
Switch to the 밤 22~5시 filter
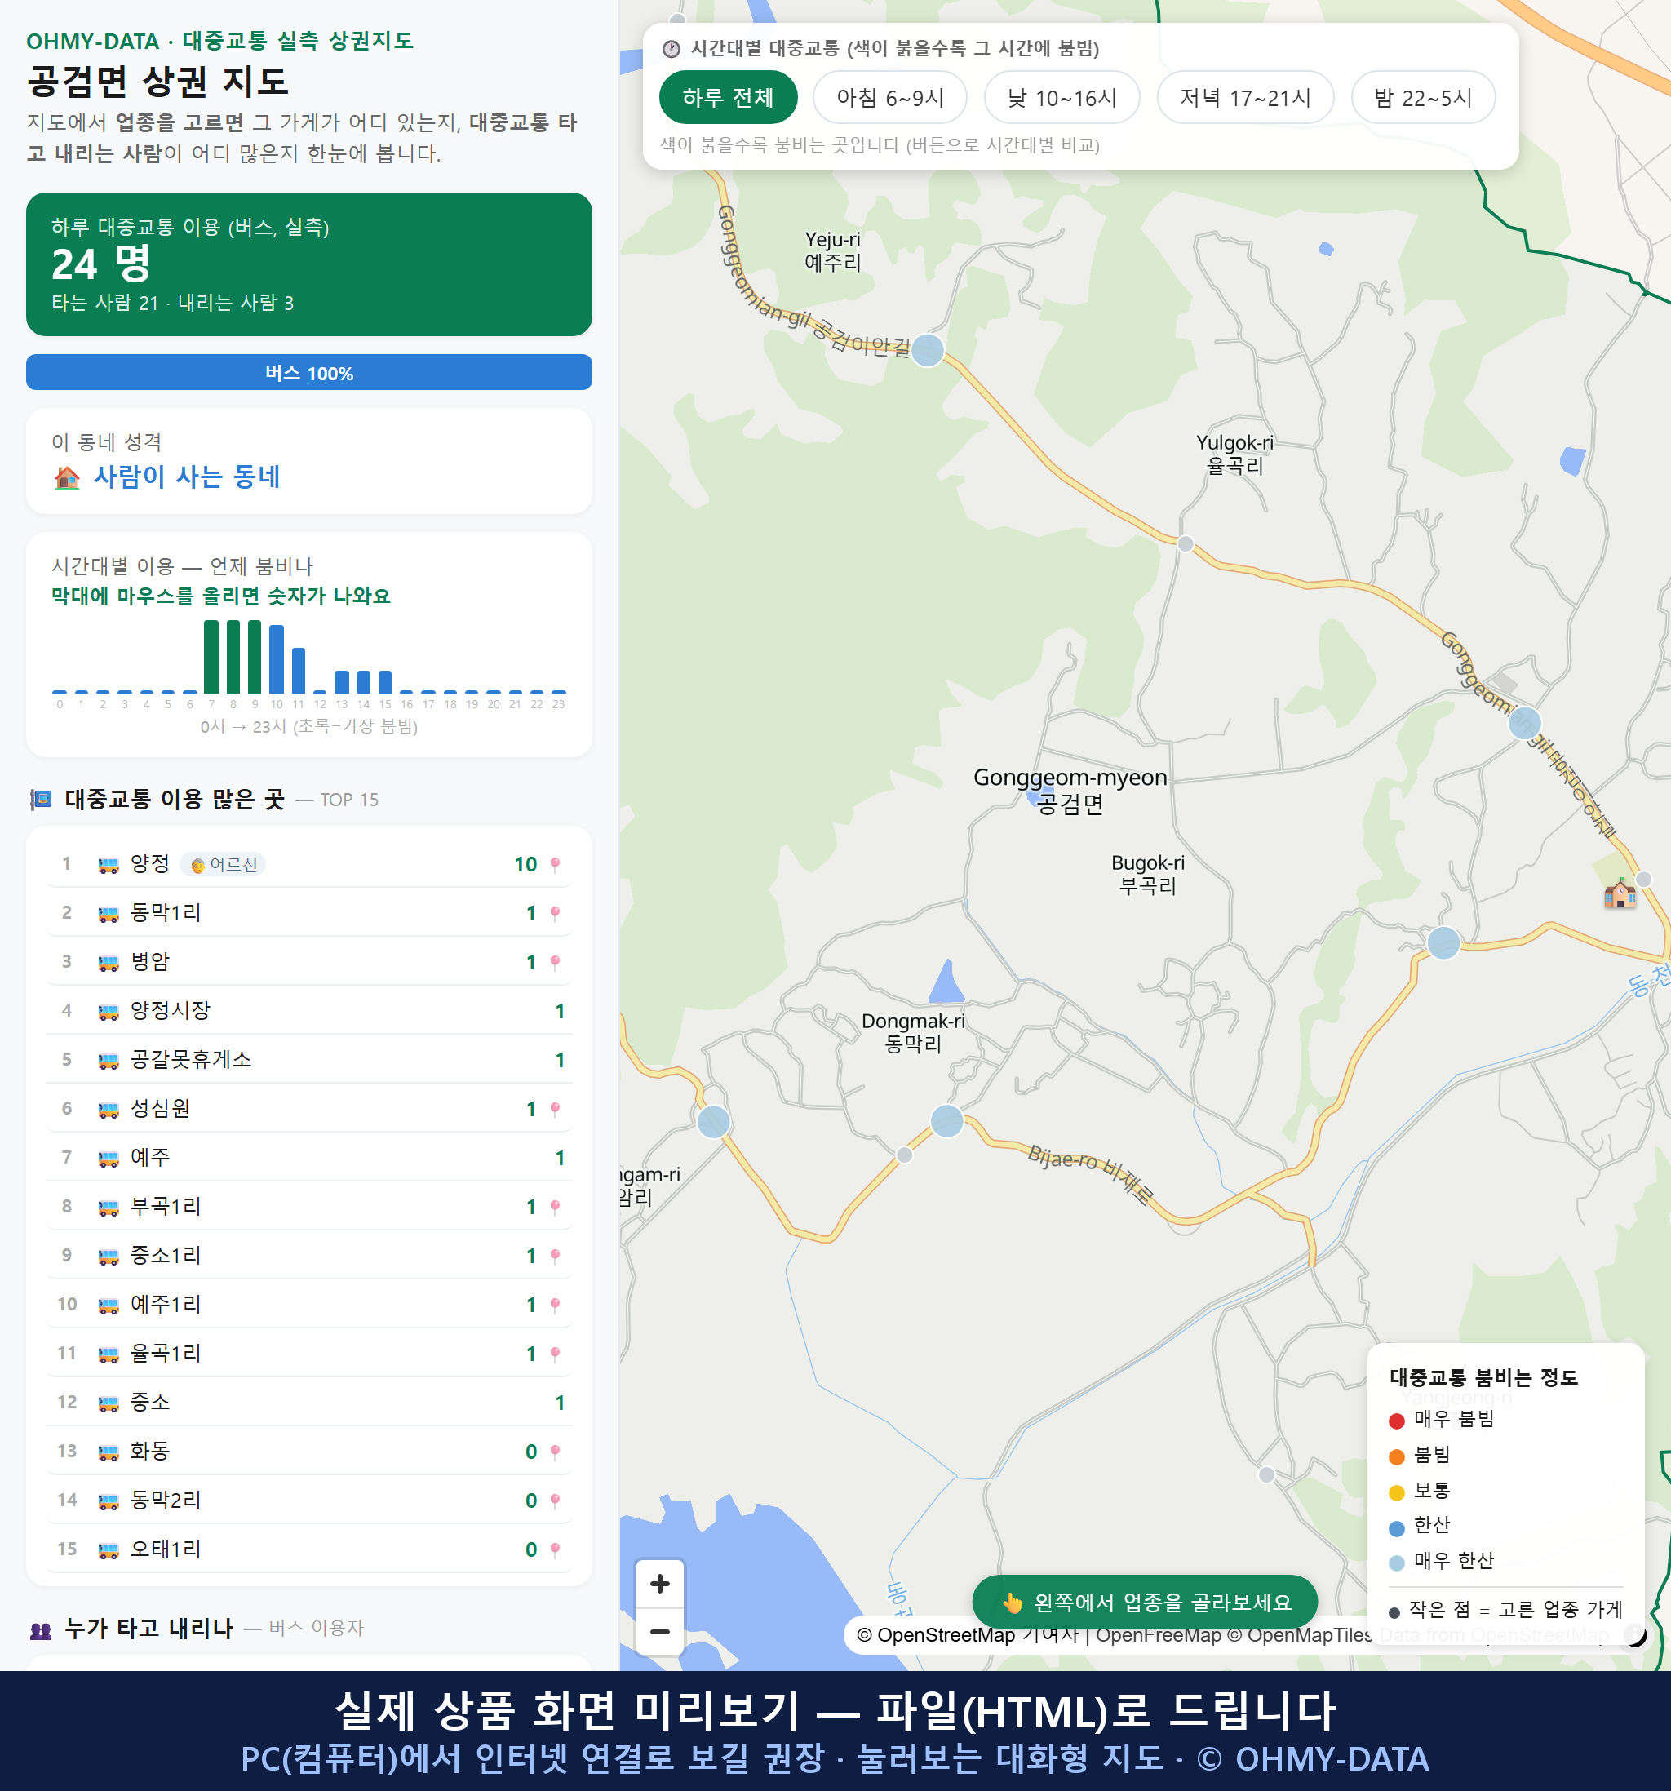coord(1422,97)
